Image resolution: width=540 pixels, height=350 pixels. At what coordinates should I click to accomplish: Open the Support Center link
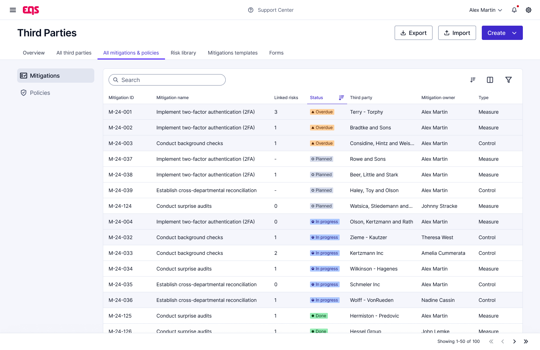click(x=271, y=10)
